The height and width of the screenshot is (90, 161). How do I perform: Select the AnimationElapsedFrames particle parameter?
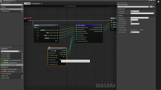(x=12, y=60)
